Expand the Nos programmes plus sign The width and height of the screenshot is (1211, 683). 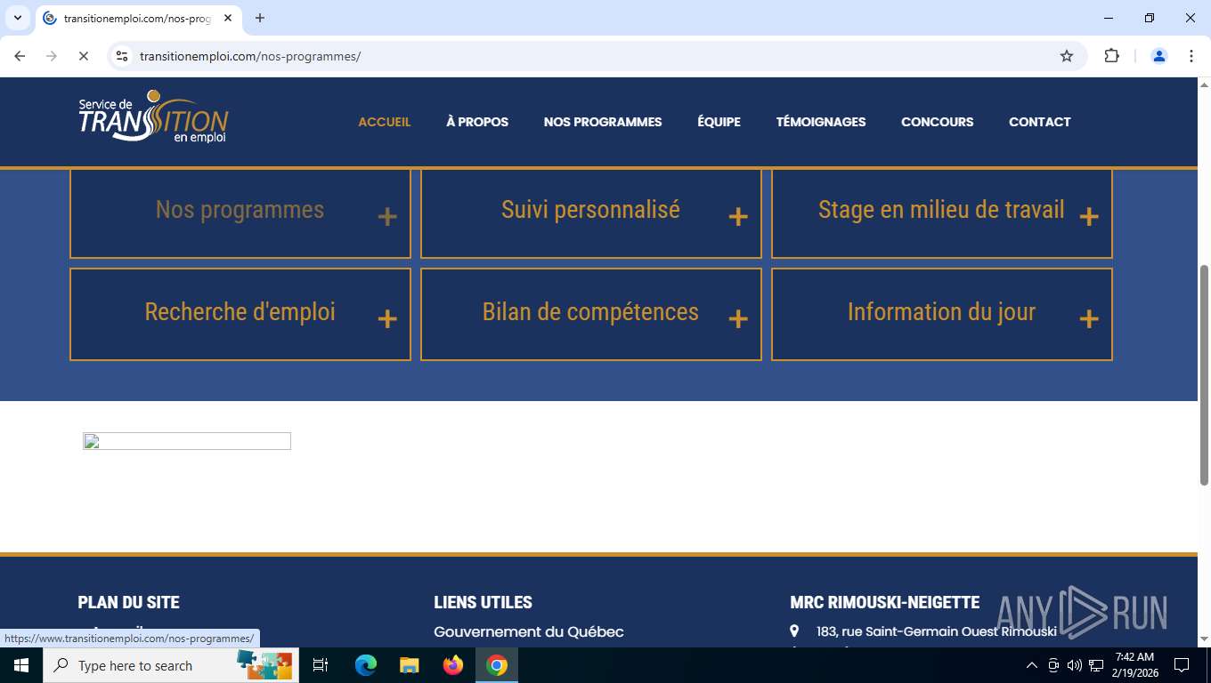pyautogui.click(x=387, y=217)
